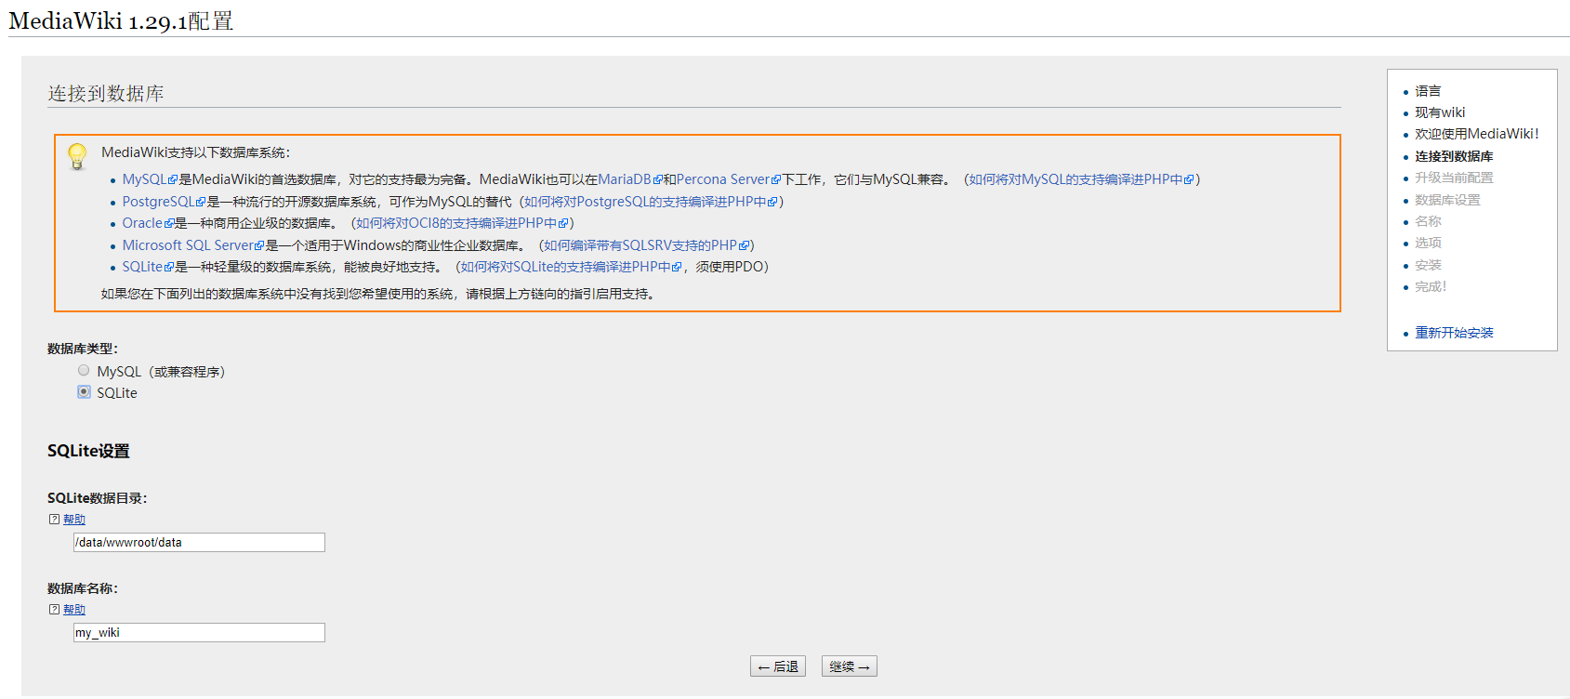Open the Percona Server external link
Screen dimensions: 1570x699
(729, 179)
